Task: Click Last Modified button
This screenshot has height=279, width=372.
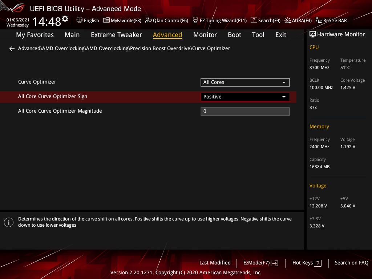Action: (x=215, y=263)
